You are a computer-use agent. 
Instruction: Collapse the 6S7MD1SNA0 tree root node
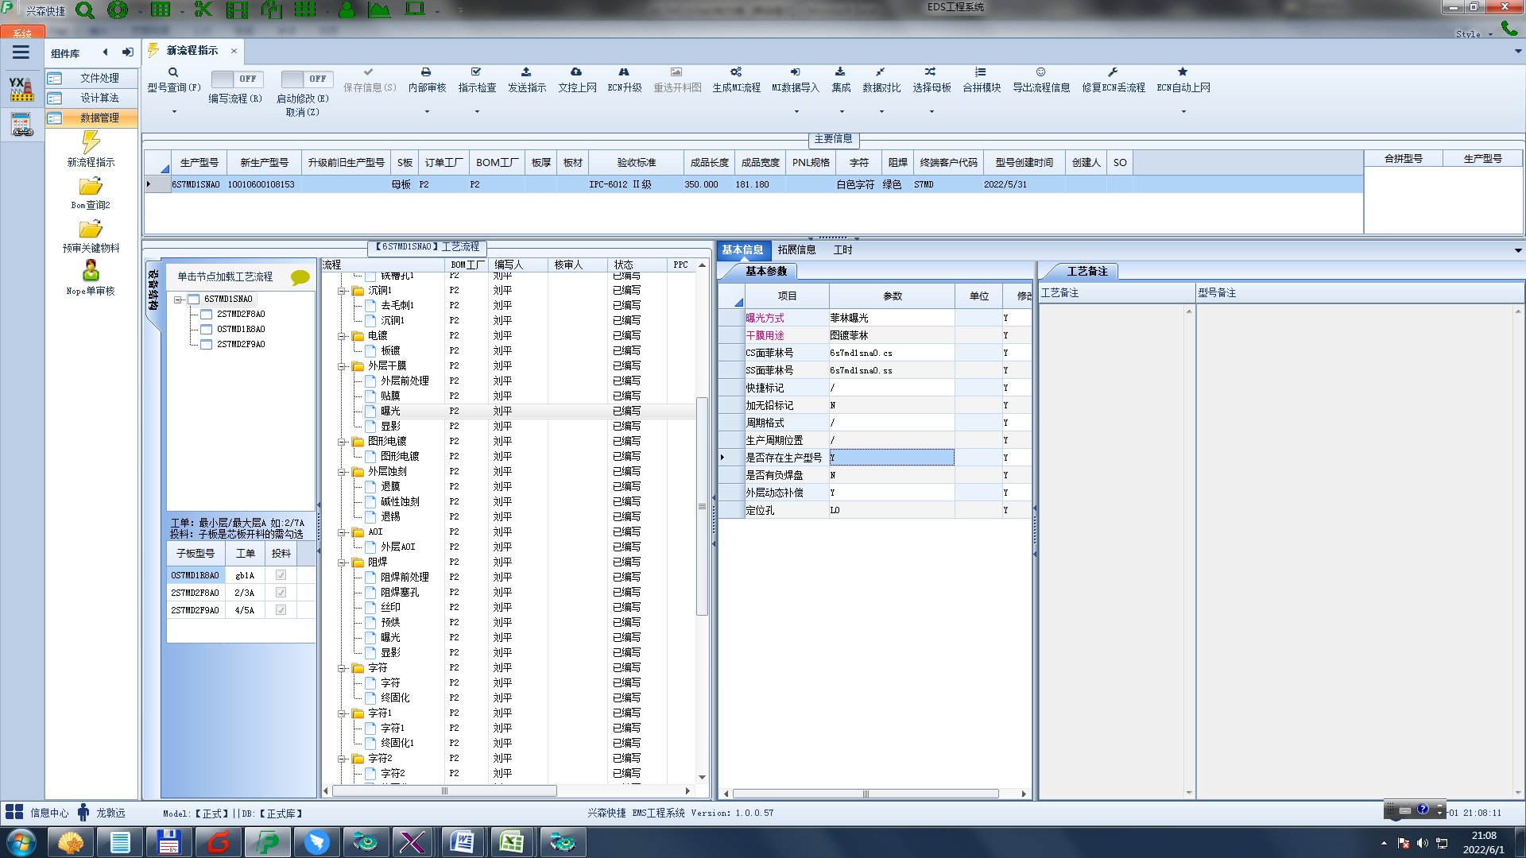coord(178,300)
